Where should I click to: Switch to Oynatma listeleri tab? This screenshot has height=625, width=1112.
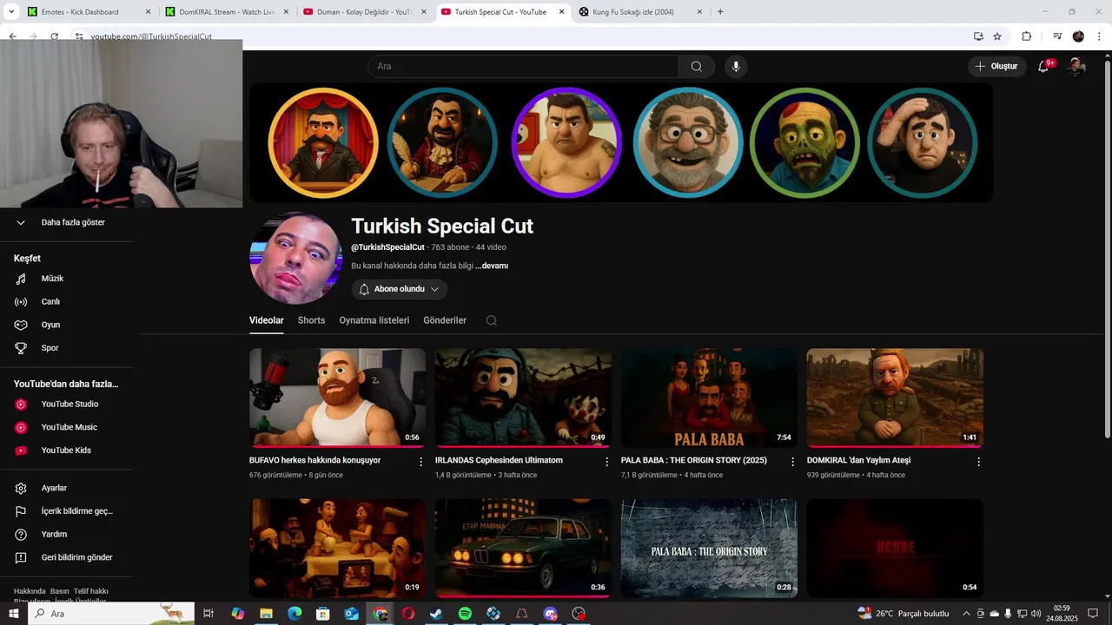(x=374, y=320)
